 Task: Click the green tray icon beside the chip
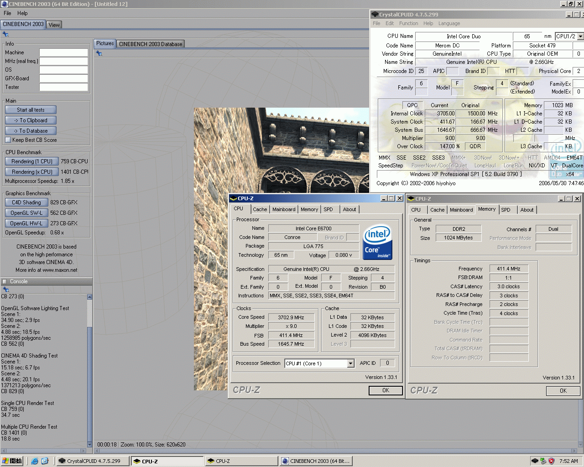click(x=543, y=461)
